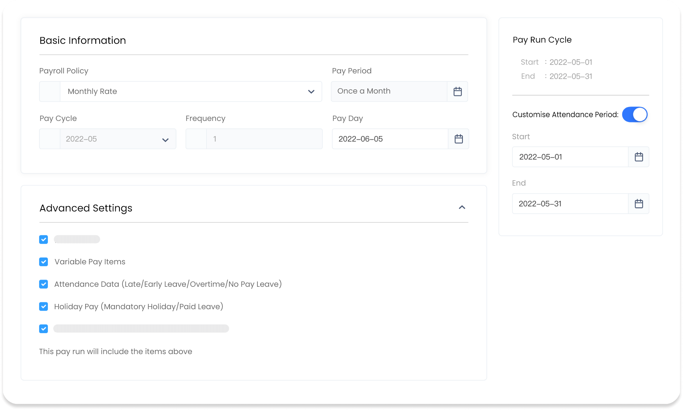This screenshot has height=410, width=683.
Task: Toggle the first Advanced Settings checkbox
Action: [x=44, y=239]
